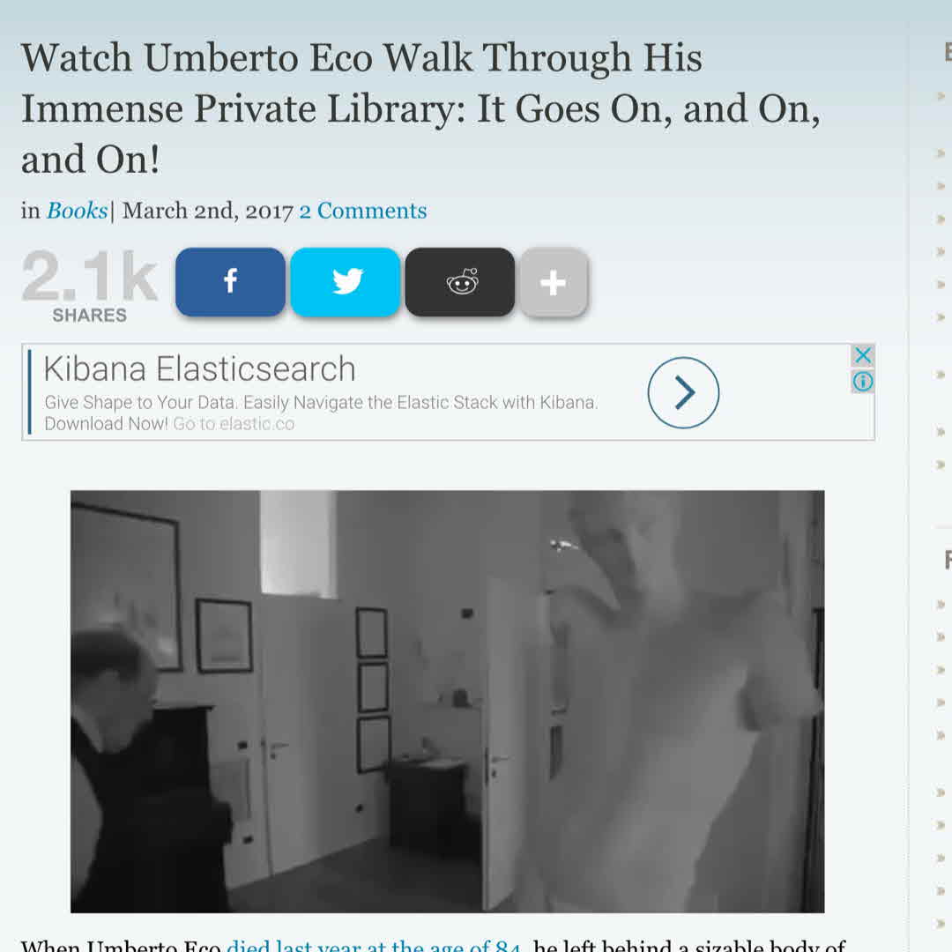
Task: Play the Umberto Eco library video
Action: [x=448, y=702]
